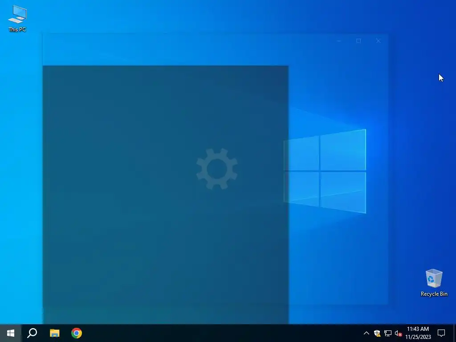Image resolution: width=456 pixels, height=342 pixels.
Task: Open the clock showing 11:43 AM
Action: pos(418,333)
